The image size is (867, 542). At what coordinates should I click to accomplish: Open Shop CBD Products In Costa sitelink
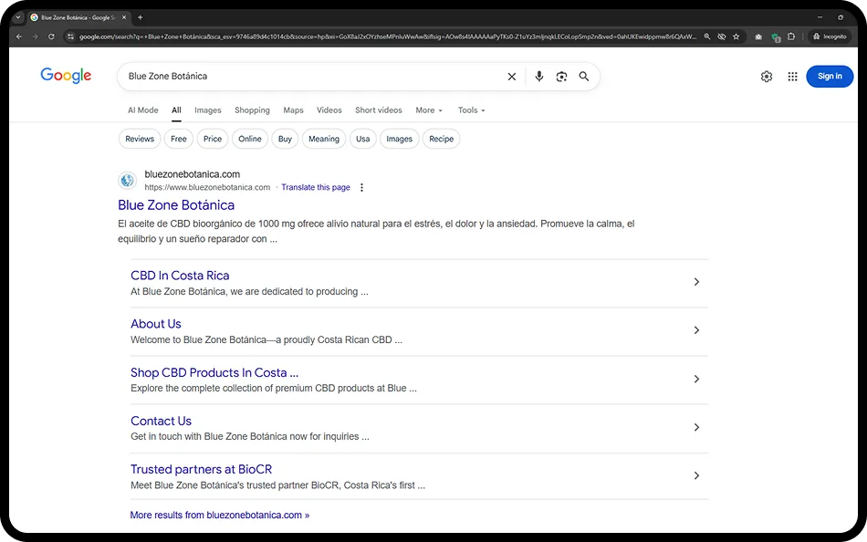tap(214, 373)
